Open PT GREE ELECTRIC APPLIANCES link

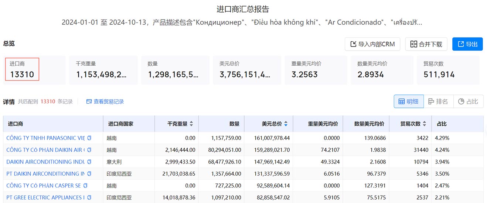45,197
